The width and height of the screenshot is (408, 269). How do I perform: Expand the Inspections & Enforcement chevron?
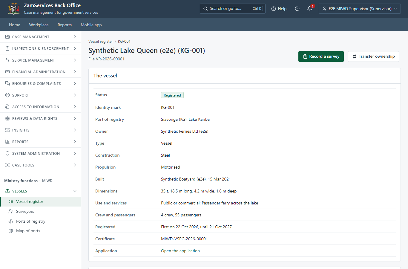point(75,48)
